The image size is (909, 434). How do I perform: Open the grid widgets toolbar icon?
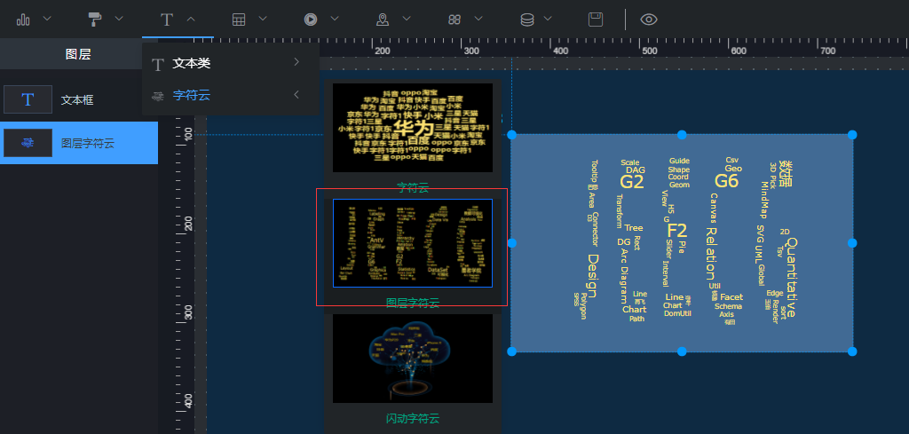(x=454, y=20)
